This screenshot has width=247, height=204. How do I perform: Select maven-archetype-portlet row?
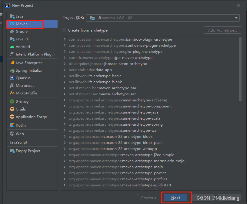pyautogui.click(x=117, y=173)
